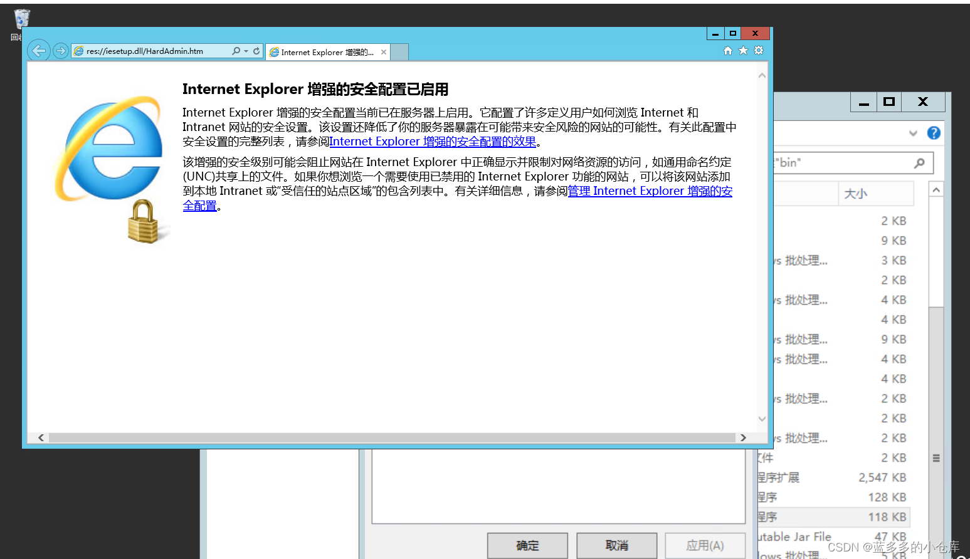Maximize the background file explorer window
Screen dimensions: 970x559
(x=888, y=102)
